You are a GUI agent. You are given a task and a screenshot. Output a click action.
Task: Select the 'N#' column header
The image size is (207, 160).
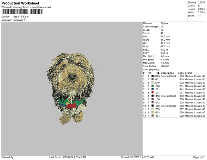149,73
